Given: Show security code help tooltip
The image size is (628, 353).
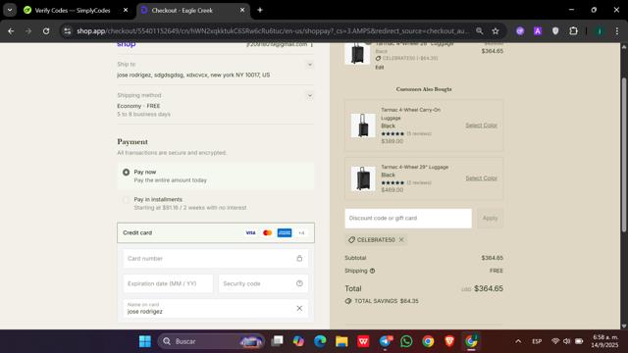Looking at the screenshot, I should click(x=299, y=283).
